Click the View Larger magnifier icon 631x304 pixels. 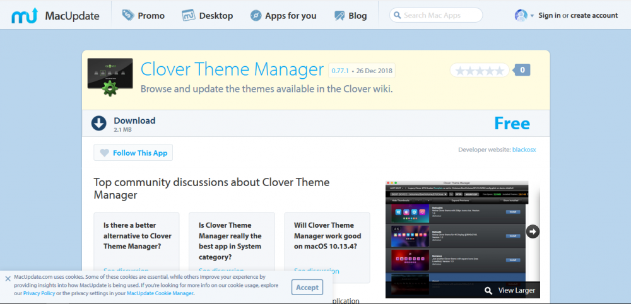point(488,290)
